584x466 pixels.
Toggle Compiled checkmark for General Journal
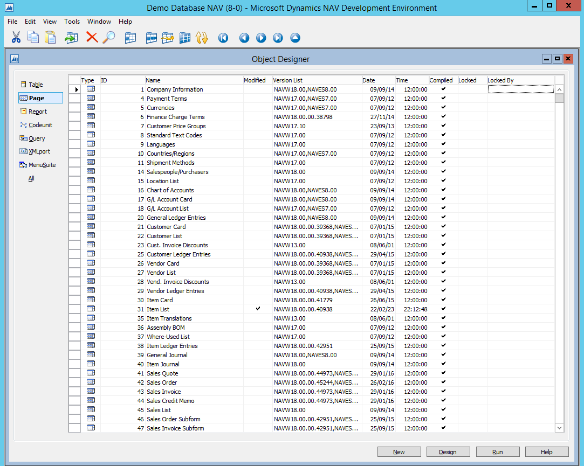(x=443, y=354)
